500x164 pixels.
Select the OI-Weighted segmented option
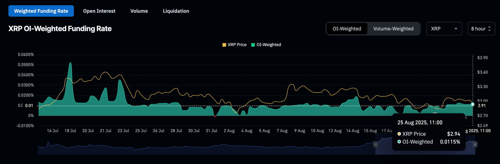[x=347, y=29]
